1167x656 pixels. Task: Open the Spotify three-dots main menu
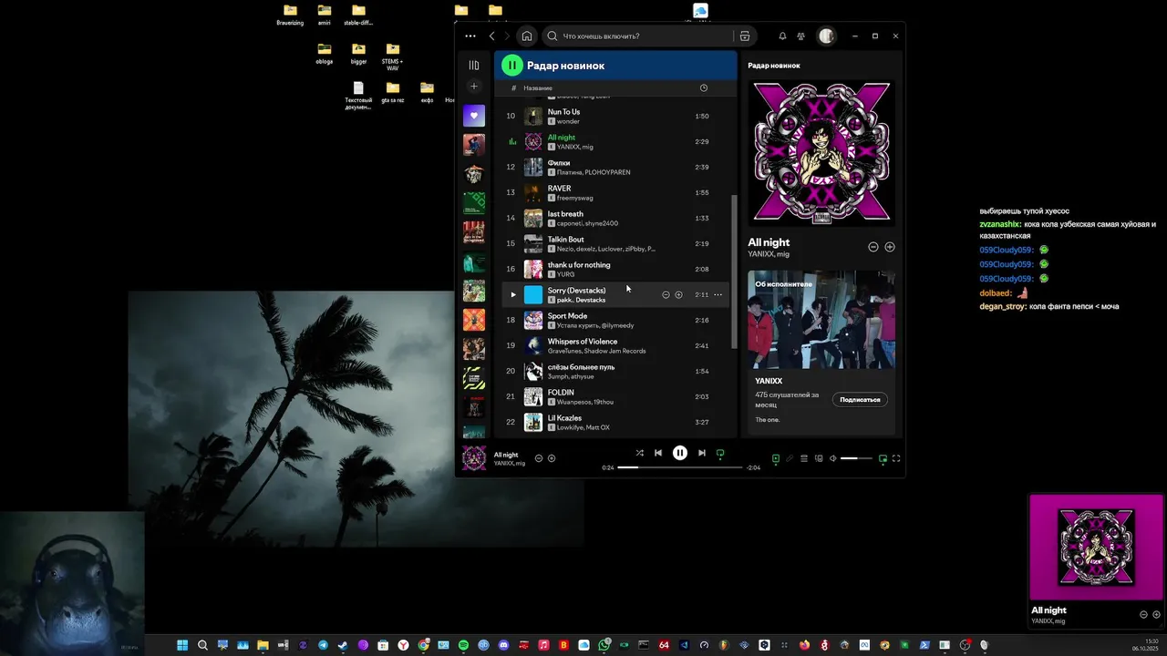[470, 36]
